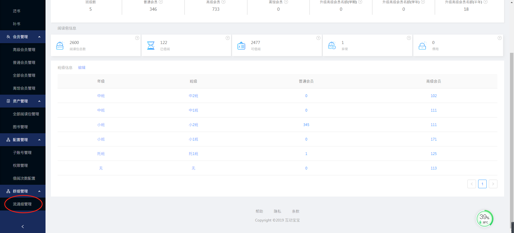Click help icon on 停用 card
The width and height of the screenshot is (514, 233).
[x=500, y=38]
